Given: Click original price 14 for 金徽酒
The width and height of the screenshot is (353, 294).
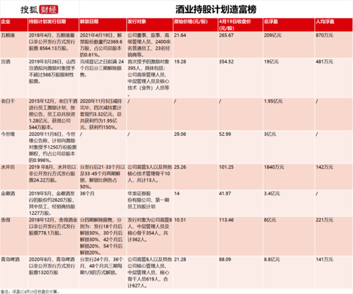Looking at the screenshot, I should (177, 193).
